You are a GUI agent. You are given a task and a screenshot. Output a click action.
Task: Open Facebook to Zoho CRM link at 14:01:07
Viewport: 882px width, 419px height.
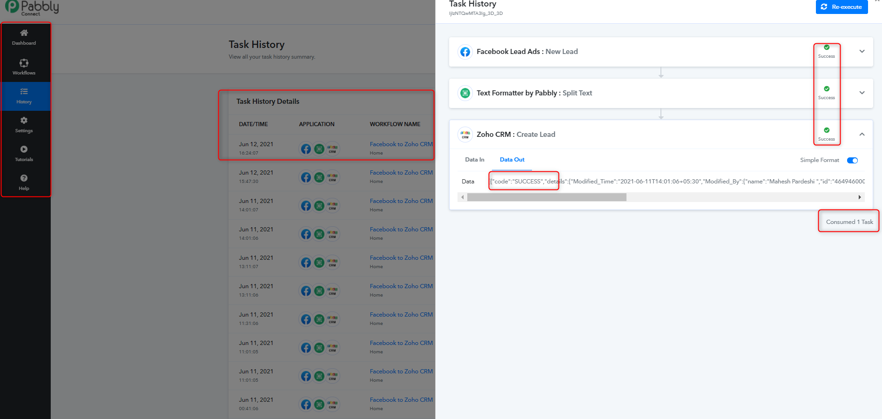click(401, 201)
